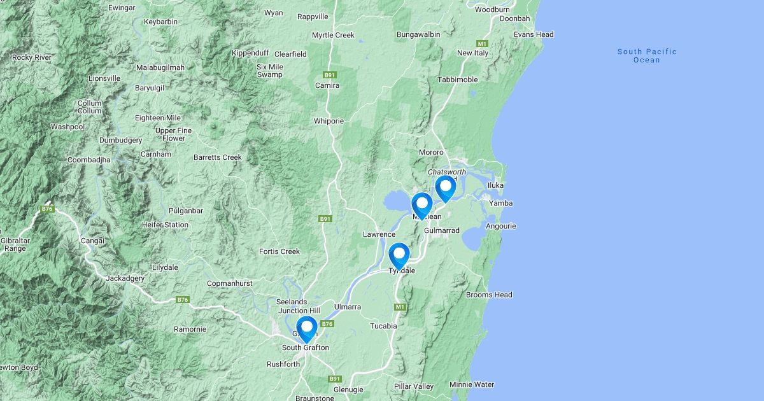Click the Kippenduff label

250,53
